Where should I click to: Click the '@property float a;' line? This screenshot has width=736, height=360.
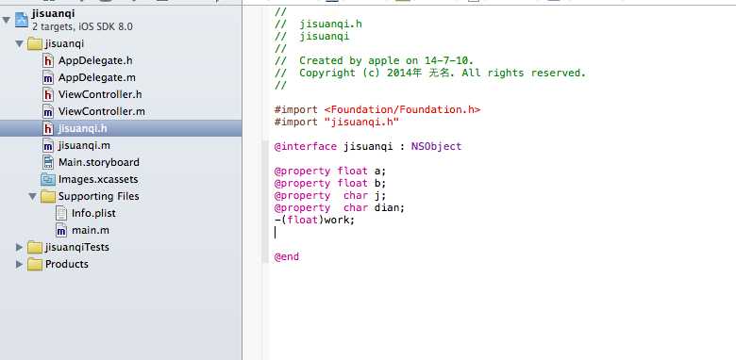coord(330,172)
